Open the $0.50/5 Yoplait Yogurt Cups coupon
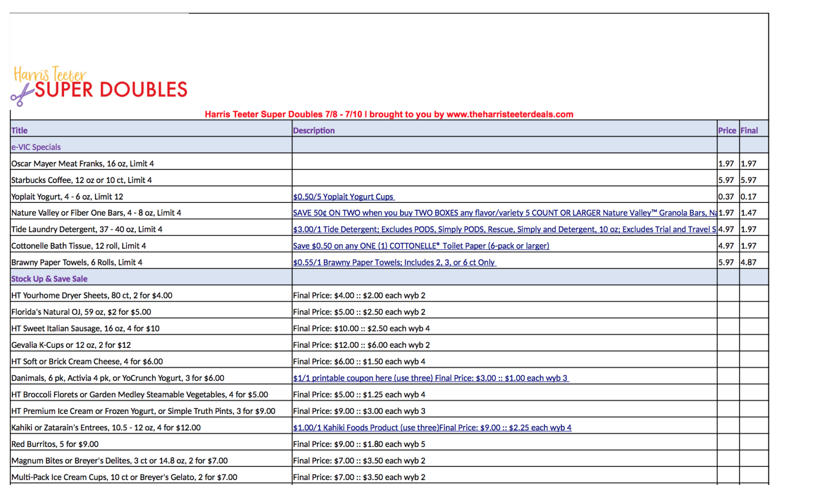 click(344, 196)
